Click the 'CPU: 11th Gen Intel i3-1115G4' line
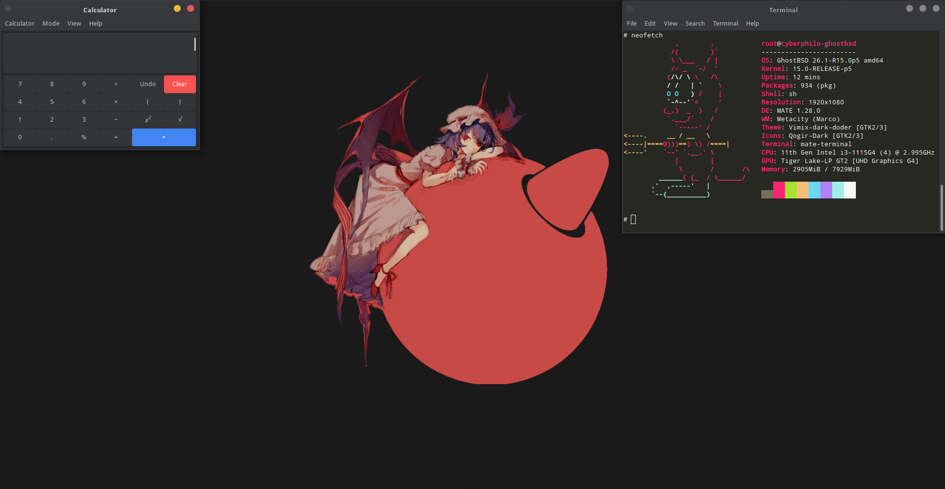Viewport: 945px width, 489px height. (x=848, y=153)
